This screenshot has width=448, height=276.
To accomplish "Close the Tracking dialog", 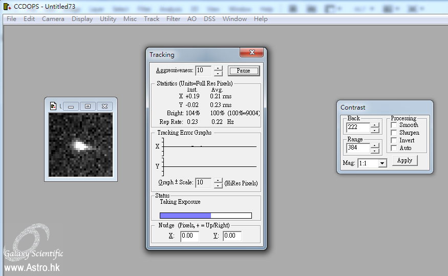I will click(251, 53).
